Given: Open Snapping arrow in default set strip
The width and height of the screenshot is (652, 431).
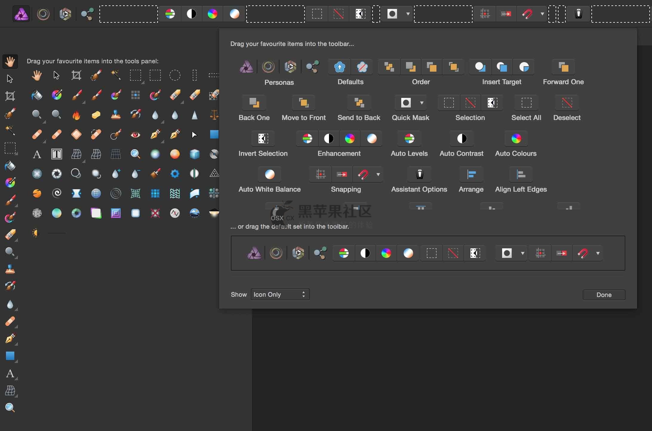Looking at the screenshot, I should coord(598,253).
